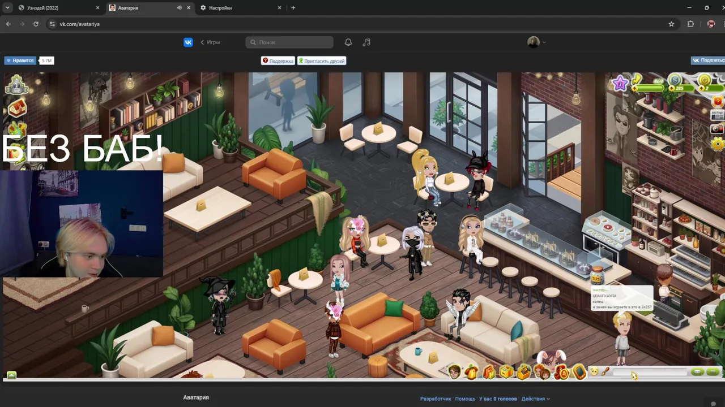Click the green envelope send button

point(697,371)
